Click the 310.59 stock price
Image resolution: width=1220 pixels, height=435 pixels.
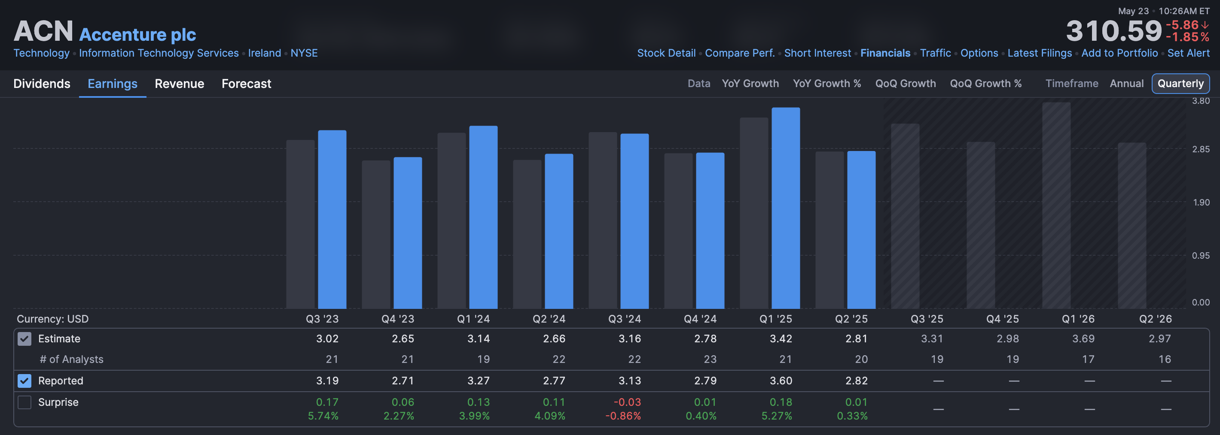coord(1114,31)
